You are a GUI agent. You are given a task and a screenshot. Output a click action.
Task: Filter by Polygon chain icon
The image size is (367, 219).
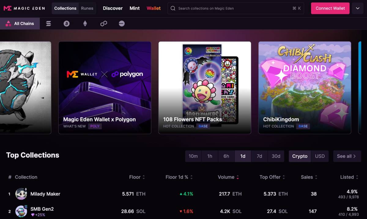(x=104, y=24)
